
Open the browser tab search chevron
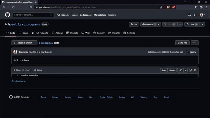(185, 2)
